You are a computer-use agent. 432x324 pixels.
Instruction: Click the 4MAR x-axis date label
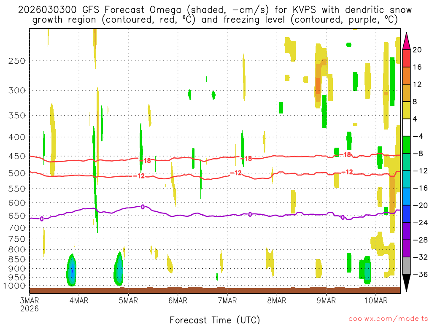click(79, 300)
